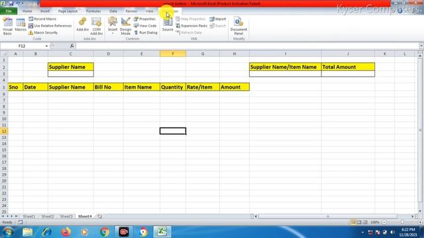Viewport: 424px width, 238px height.
Task: Click Run Dialog
Action: click(146, 32)
